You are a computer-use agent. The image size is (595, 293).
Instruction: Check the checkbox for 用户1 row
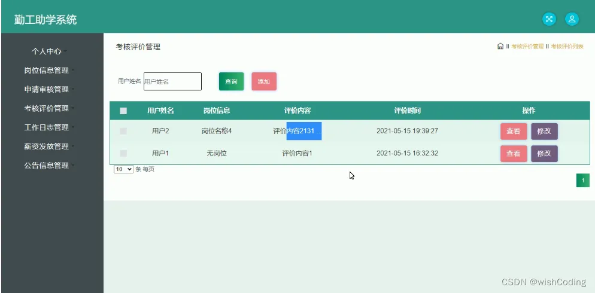pyautogui.click(x=123, y=154)
